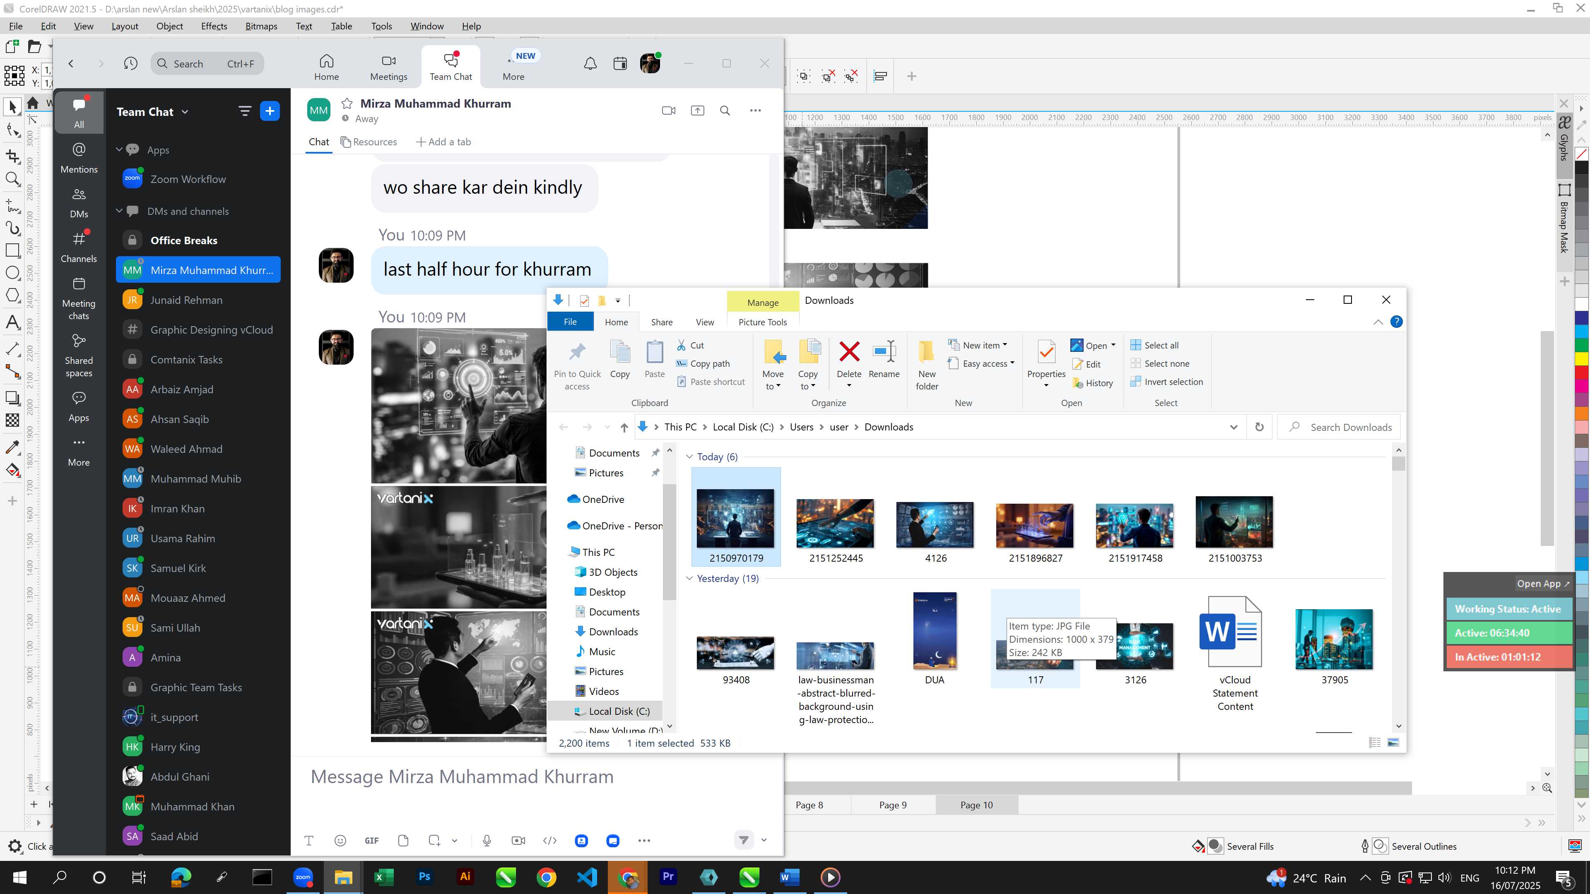Open more chat options ellipsis in Zoom header
The image size is (1590, 894).
[756, 111]
